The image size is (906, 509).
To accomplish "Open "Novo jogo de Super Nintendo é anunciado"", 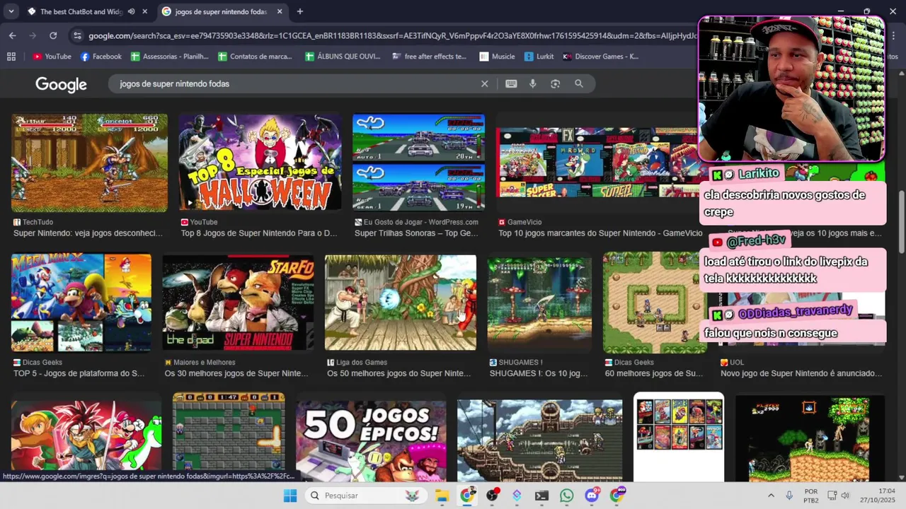I will tap(801, 373).
